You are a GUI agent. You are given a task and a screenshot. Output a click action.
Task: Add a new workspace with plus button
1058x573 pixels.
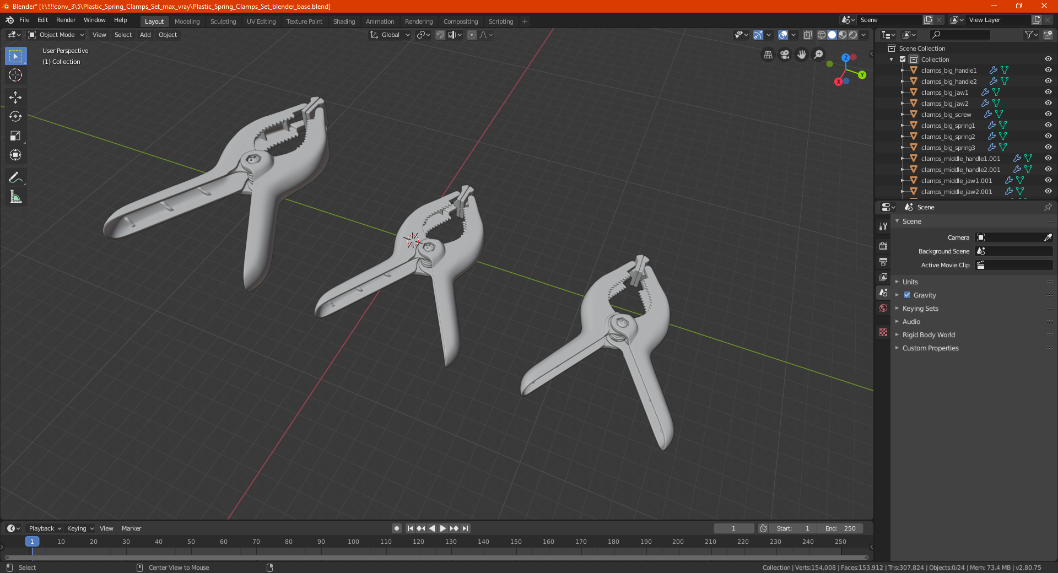point(525,21)
